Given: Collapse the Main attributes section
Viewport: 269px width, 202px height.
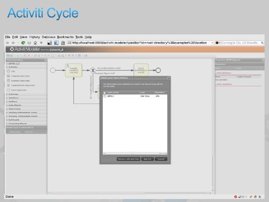Looking at the screenshot, I should pos(216,73).
